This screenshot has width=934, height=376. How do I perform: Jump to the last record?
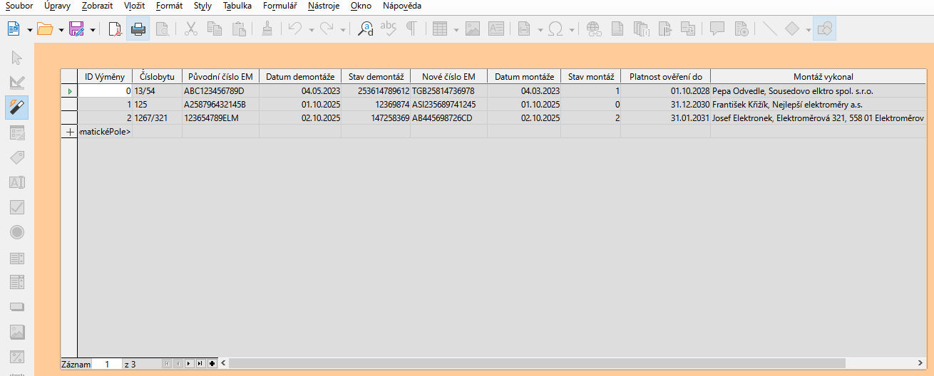point(200,364)
